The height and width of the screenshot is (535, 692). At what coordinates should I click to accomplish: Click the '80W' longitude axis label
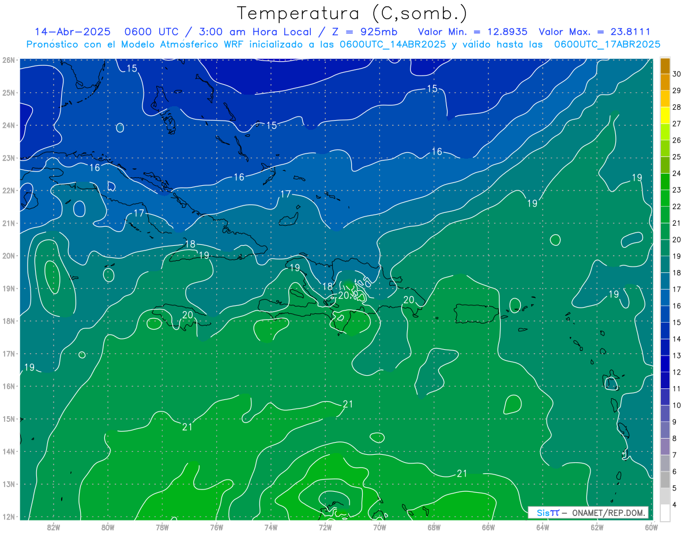(x=108, y=527)
